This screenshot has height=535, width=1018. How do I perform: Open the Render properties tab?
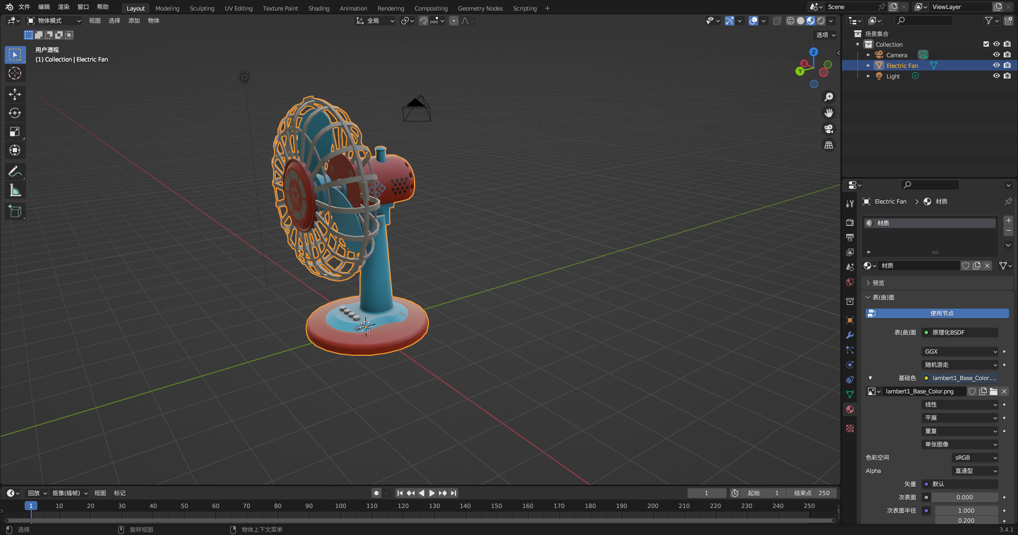click(x=850, y=223)
